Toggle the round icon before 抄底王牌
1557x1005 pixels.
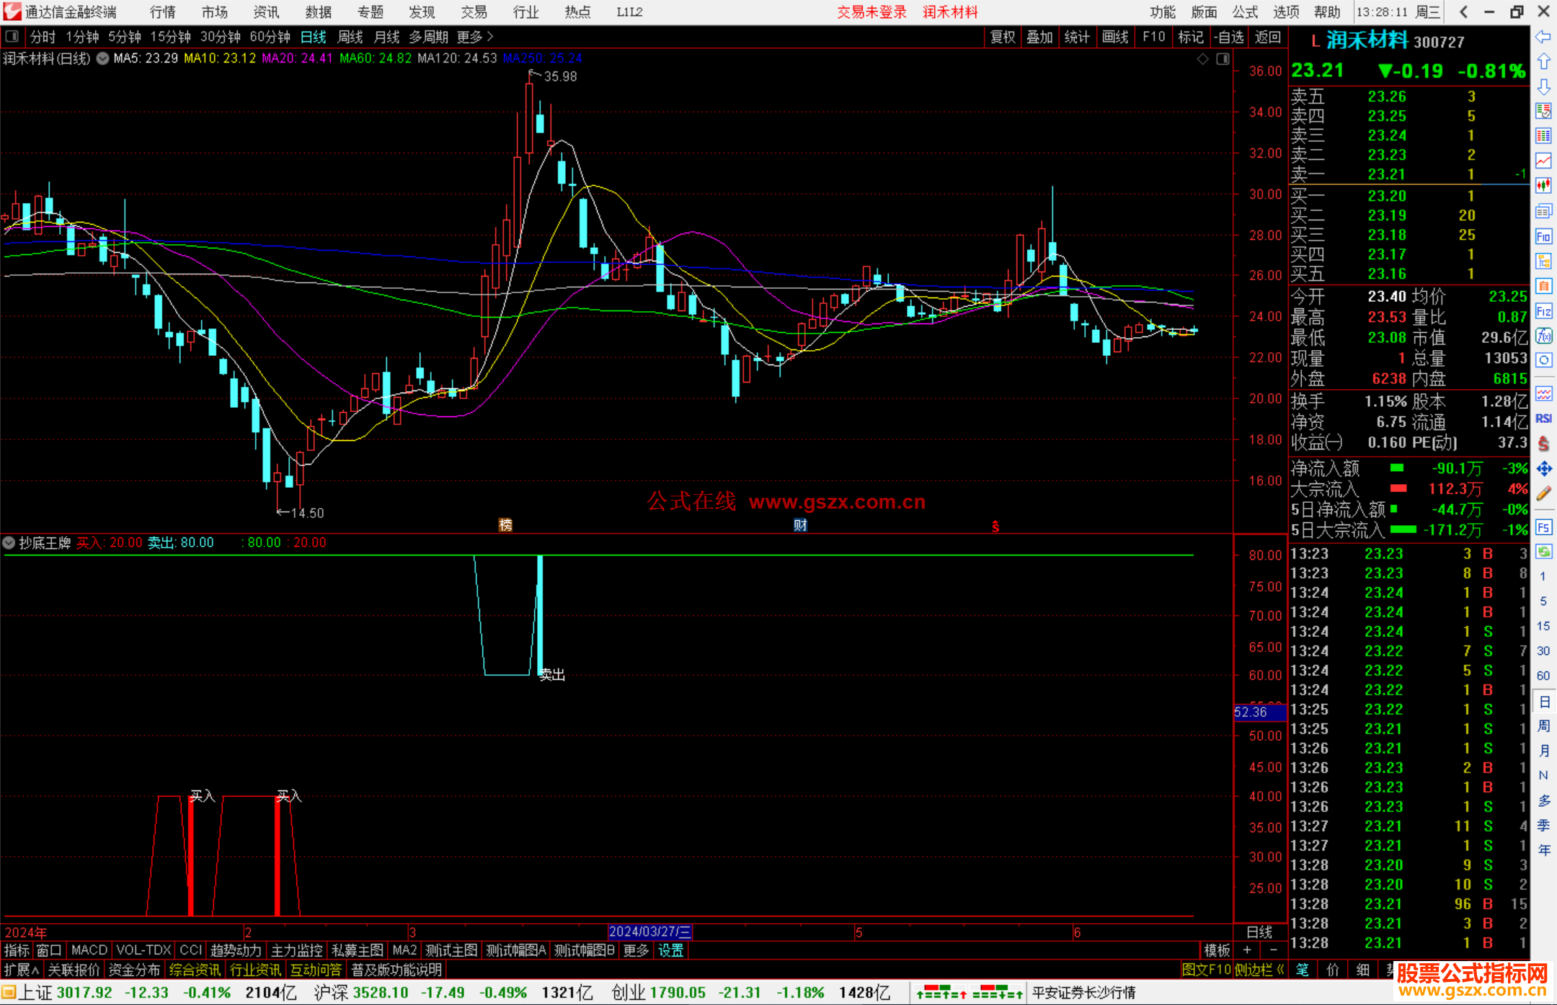point(9,542)
